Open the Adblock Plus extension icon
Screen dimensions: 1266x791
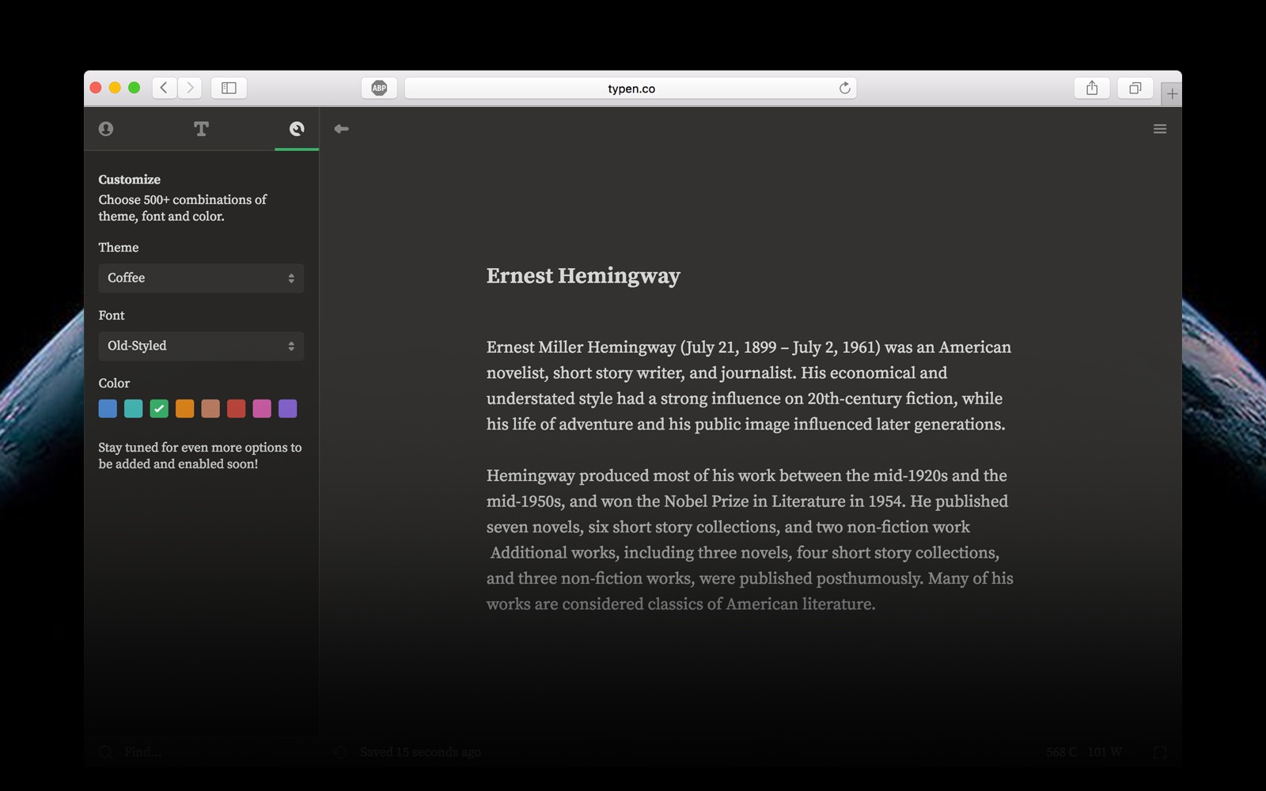[x=379, y=88]
